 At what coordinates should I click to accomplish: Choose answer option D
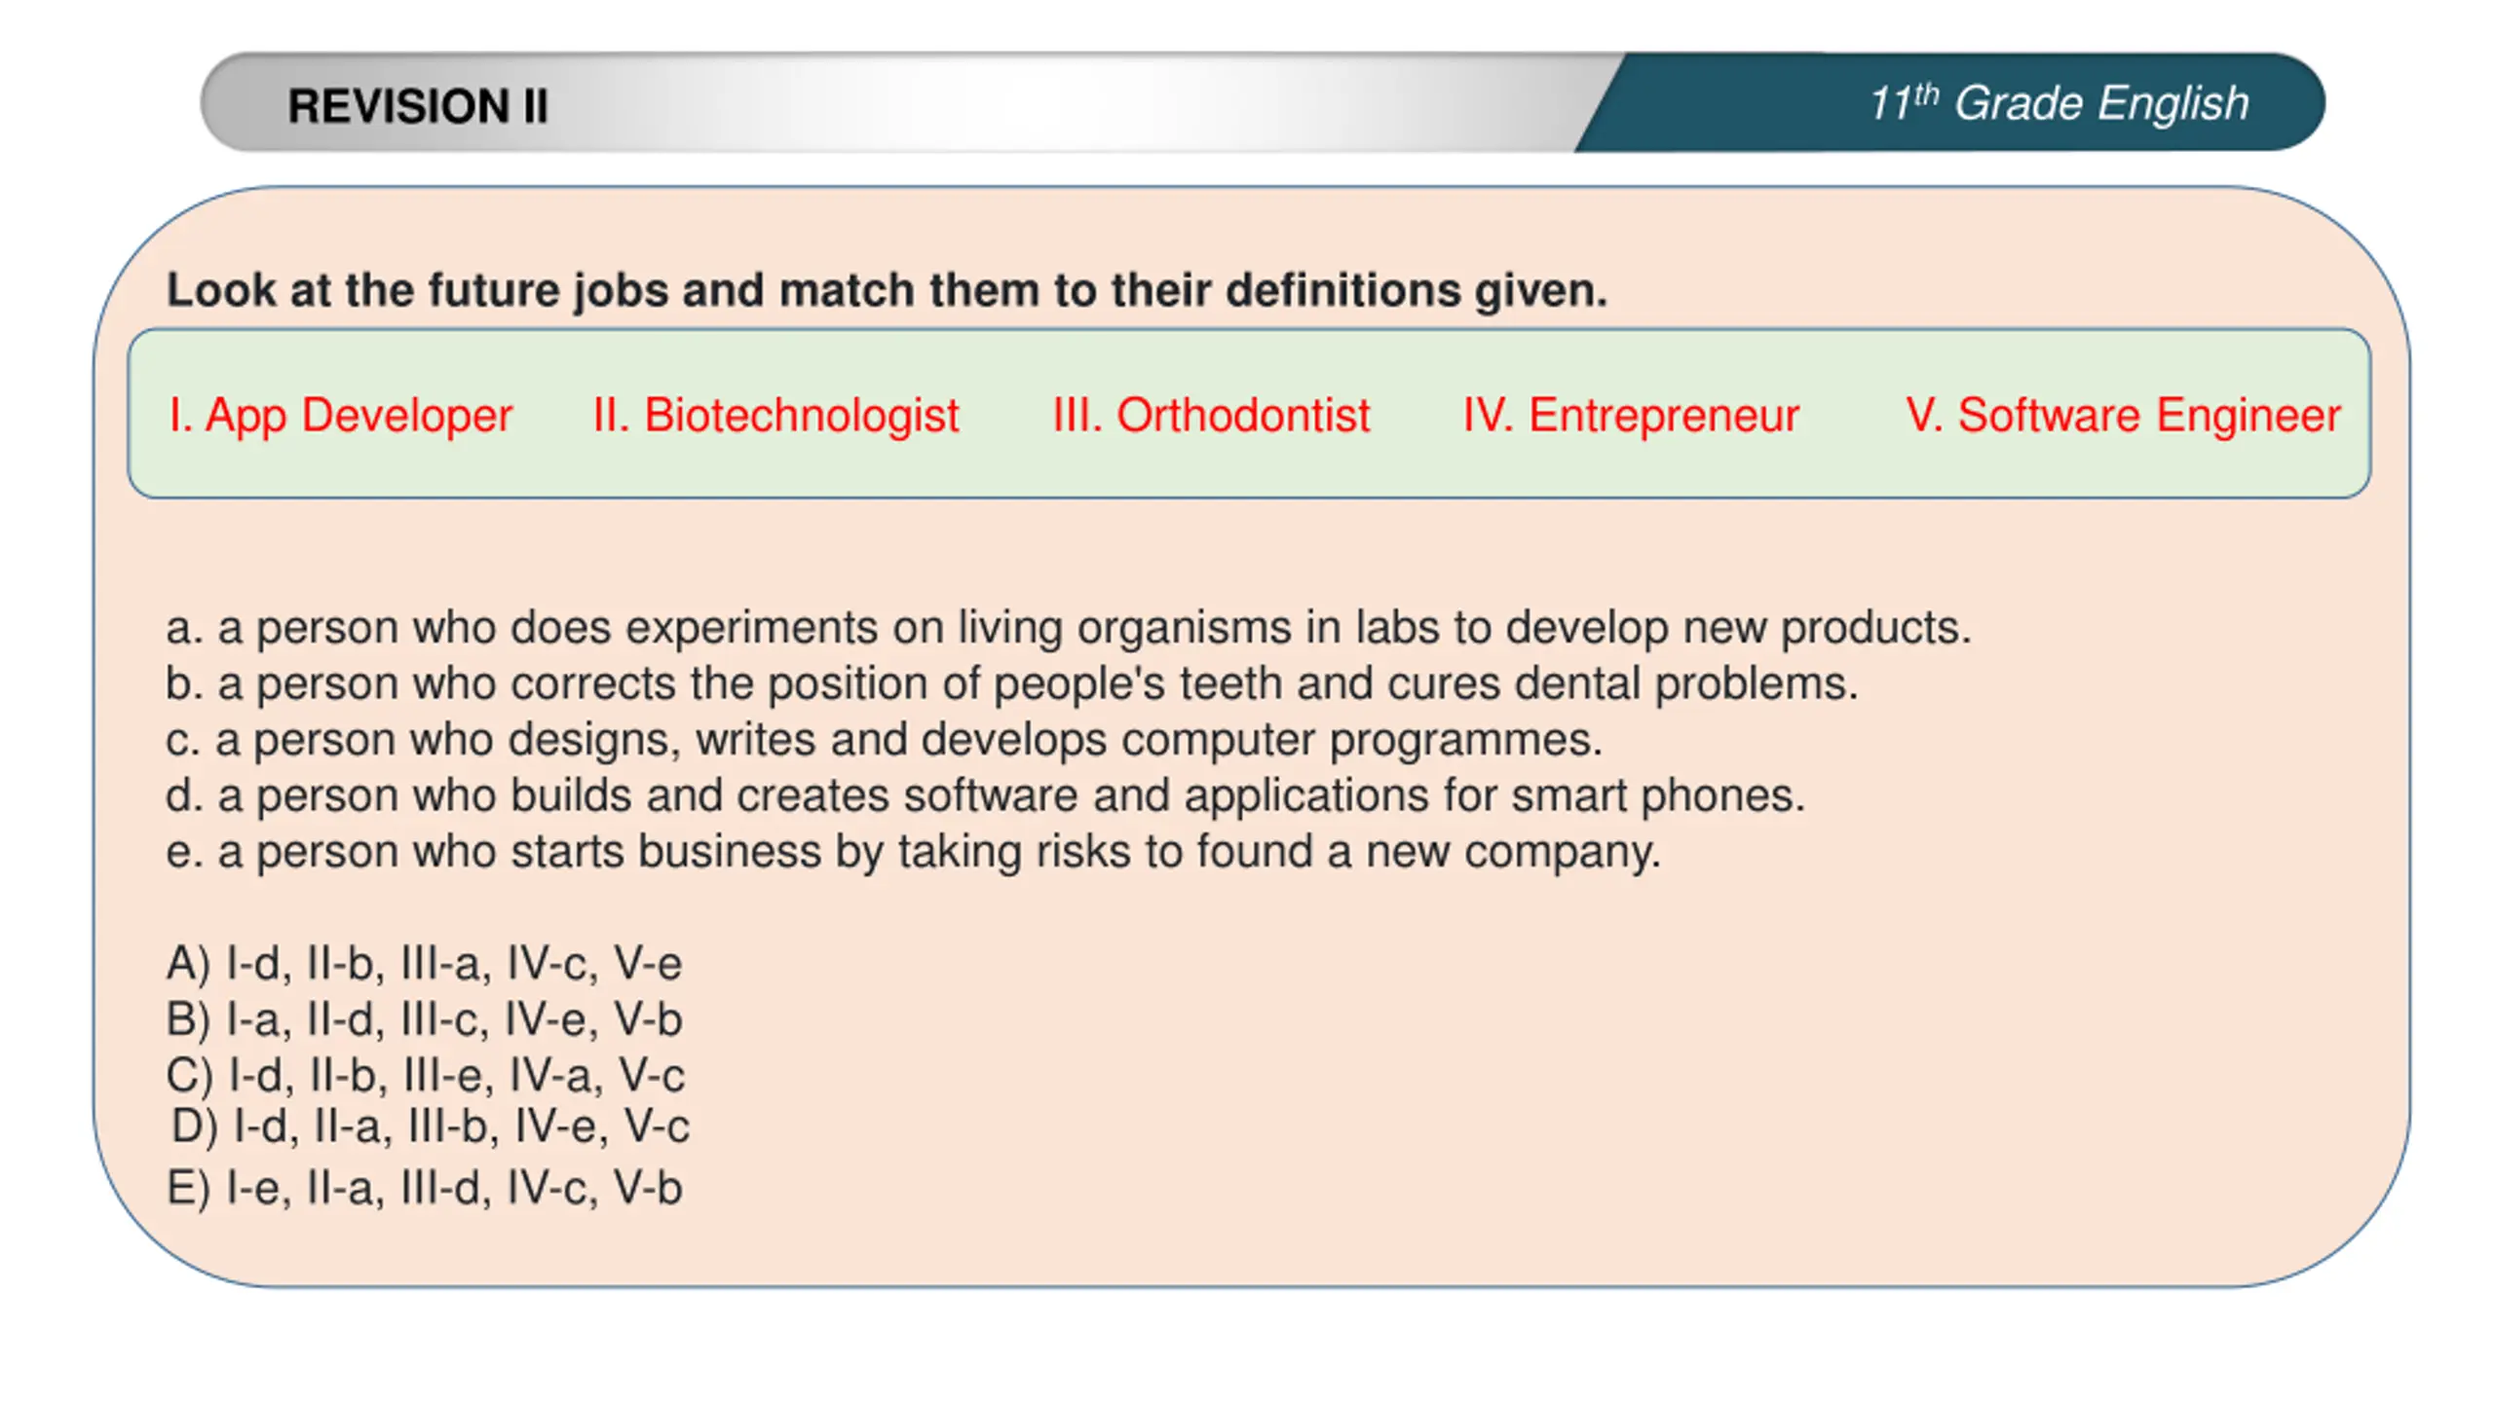pyautogui.click(x=430, y=1126)
